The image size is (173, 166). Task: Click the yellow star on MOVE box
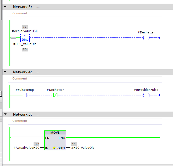point(54,148)
